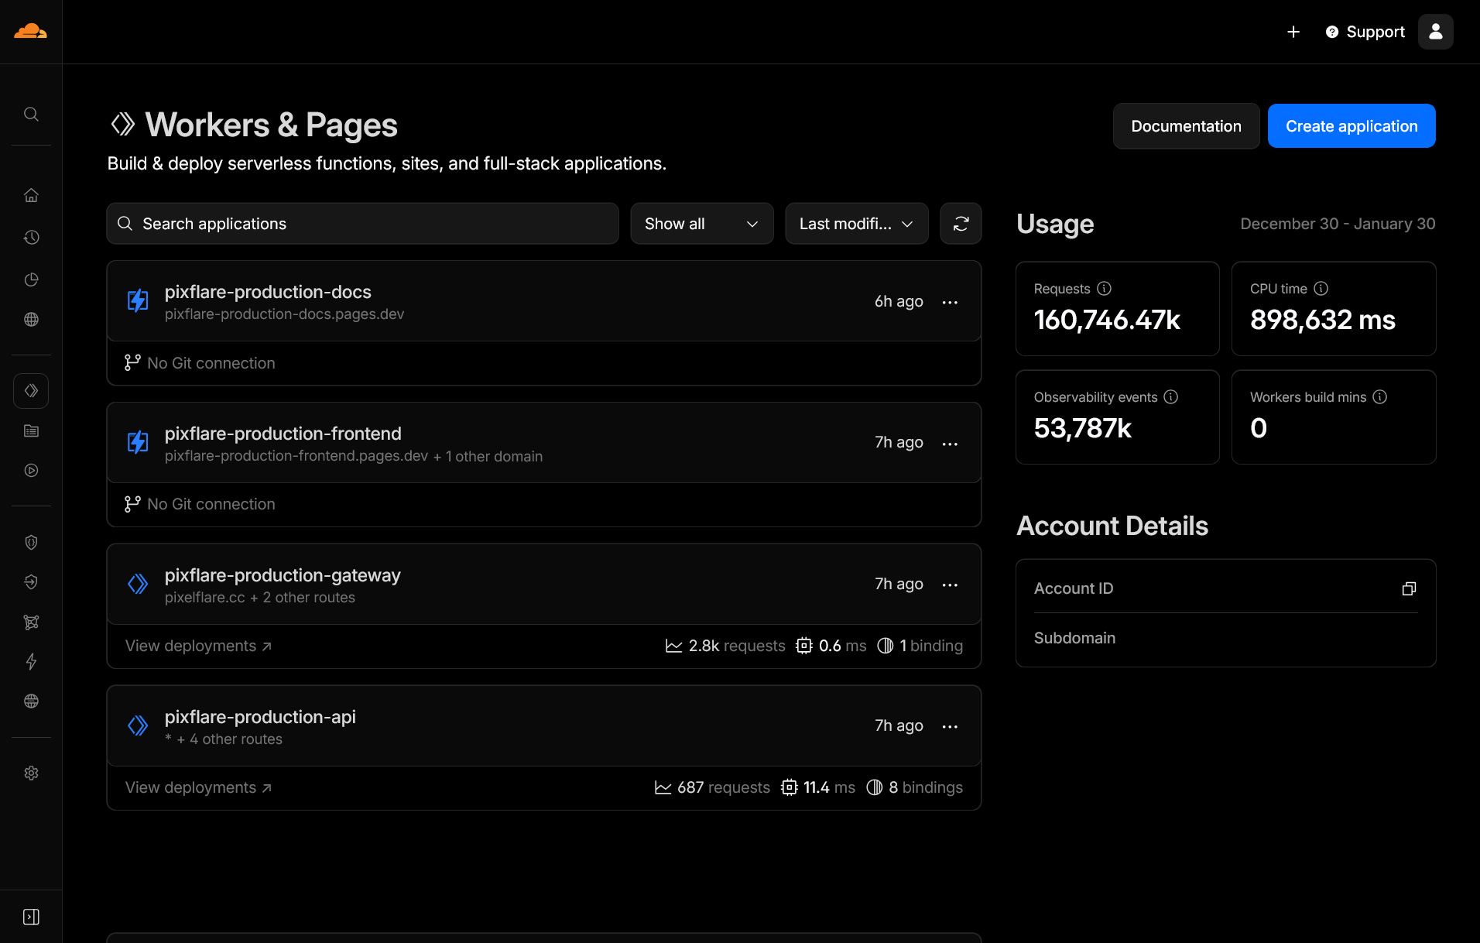Open the search tool in the sidebar

pos(31,113)
